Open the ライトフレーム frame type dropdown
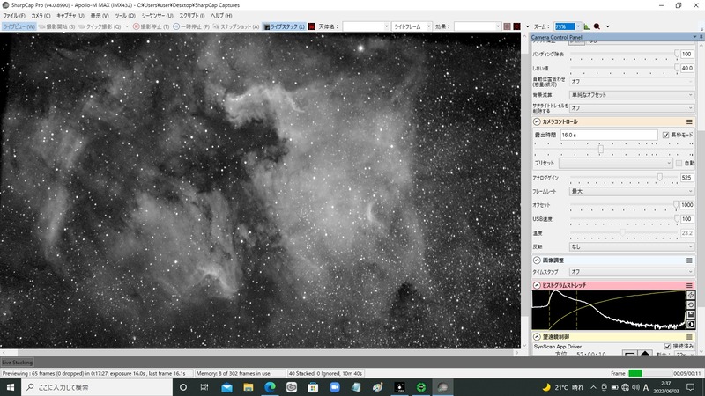 (412, 26)
